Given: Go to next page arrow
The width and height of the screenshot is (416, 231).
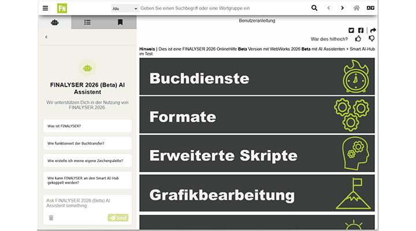Looking at the screenshot, I should coord(342,8).
